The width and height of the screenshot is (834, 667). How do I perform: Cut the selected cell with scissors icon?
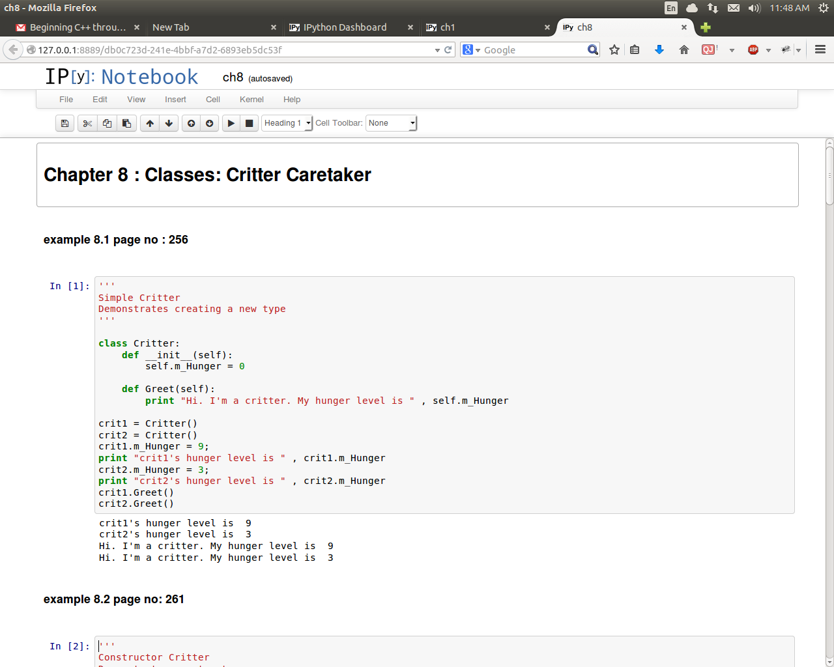(x=87, y=123)
